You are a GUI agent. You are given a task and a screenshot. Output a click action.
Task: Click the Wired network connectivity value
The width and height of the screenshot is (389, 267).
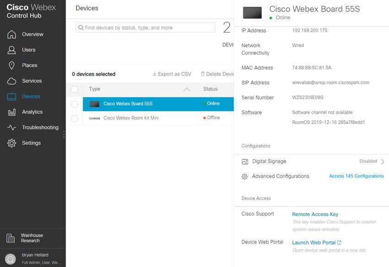298,45
